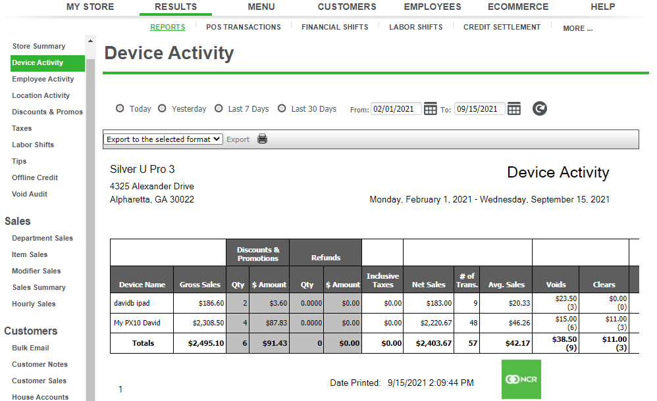Click the printer icon
The width and height of the screenshot is (657, 401).
(262, 139)
